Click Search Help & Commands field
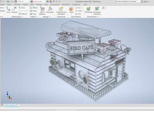The height and width of the screenshot is (115, 154). (x=129, y=1)
